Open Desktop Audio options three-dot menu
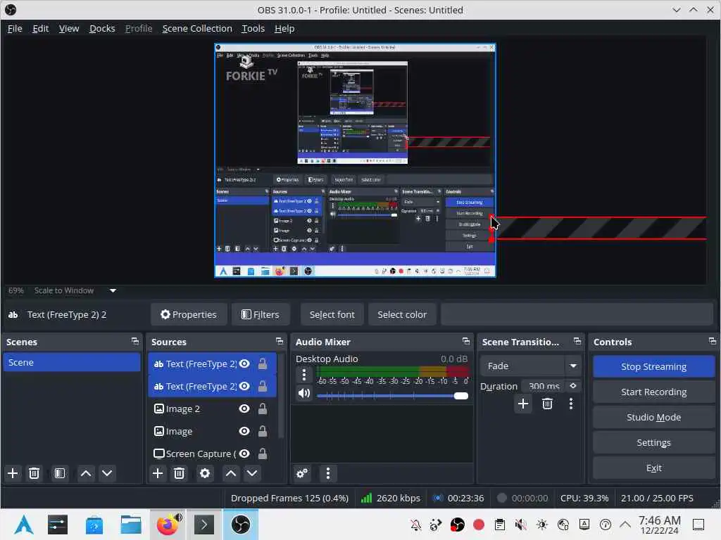Viewport: 721px width, 540px height. (304, 375)
